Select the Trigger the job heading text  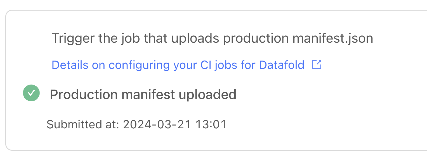[212, 39]
